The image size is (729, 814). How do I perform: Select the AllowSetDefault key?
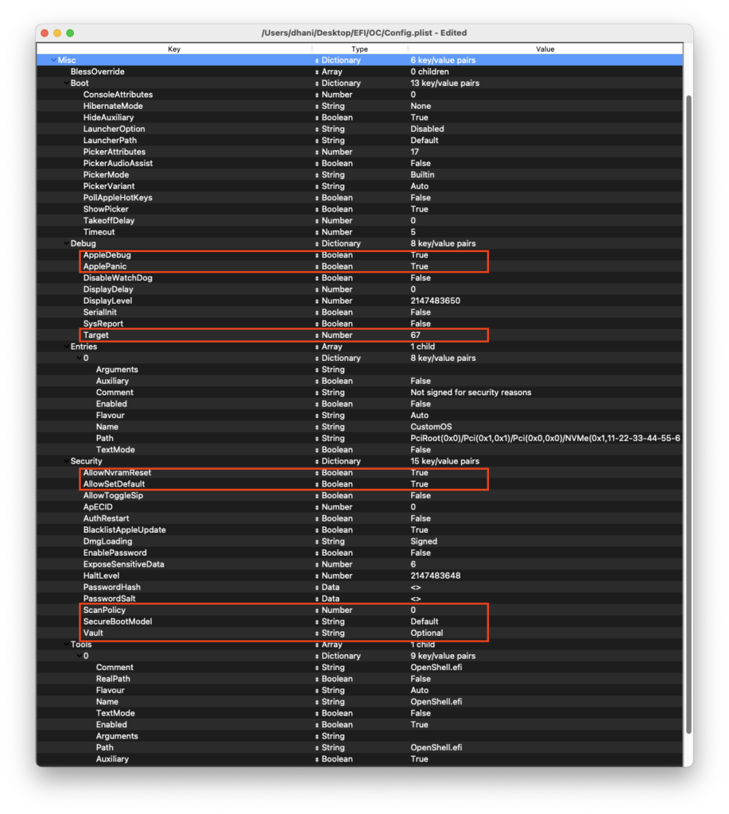click(114, 484)
